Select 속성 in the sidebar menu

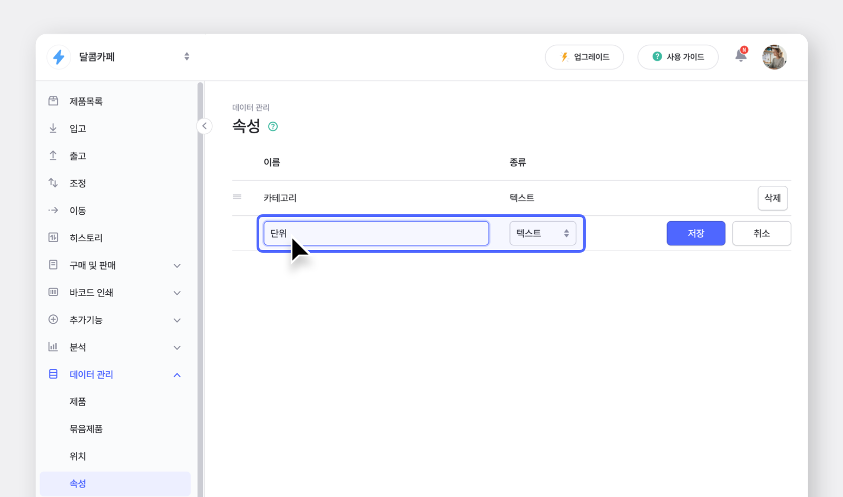point(77,483)
